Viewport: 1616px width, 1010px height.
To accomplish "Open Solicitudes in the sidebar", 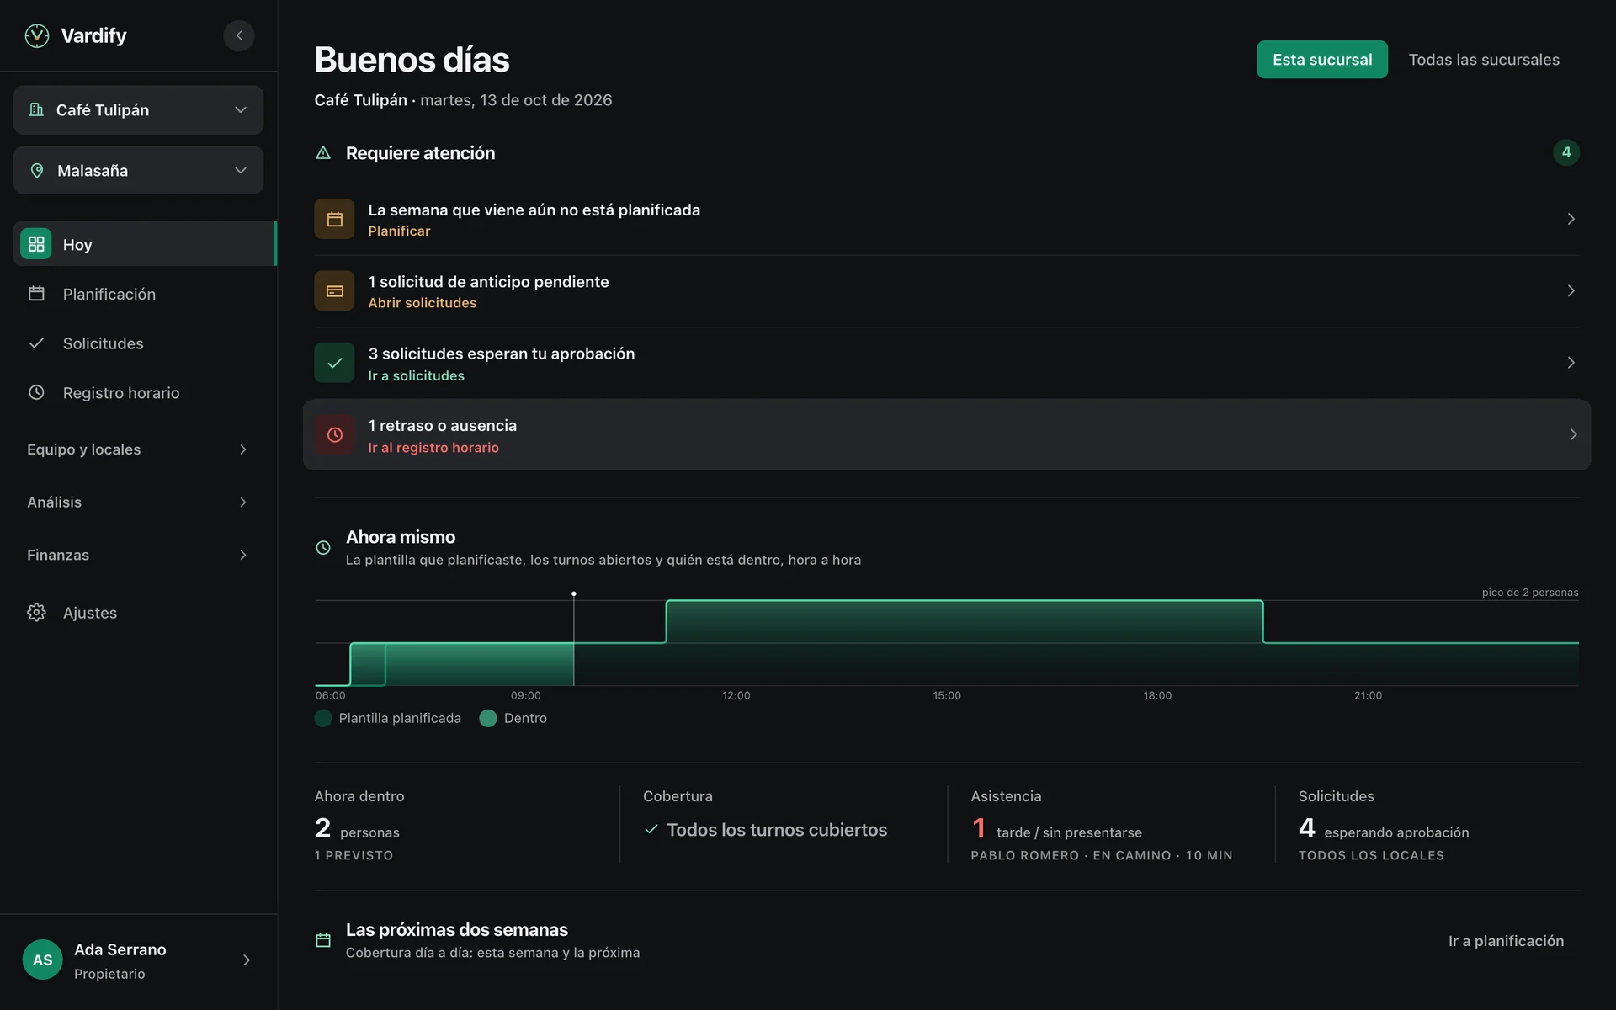I will click(x=138, y=343).
